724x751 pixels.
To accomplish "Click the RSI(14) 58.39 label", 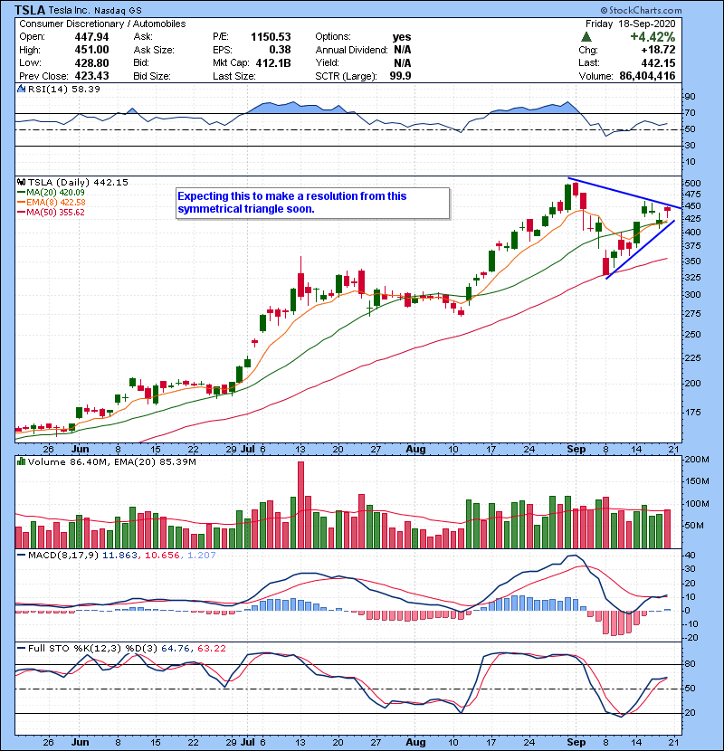I will click(63, 89).
